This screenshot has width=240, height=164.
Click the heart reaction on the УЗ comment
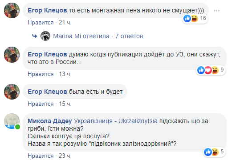tap(208, 70)
